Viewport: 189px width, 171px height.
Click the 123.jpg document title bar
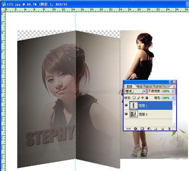94,4
